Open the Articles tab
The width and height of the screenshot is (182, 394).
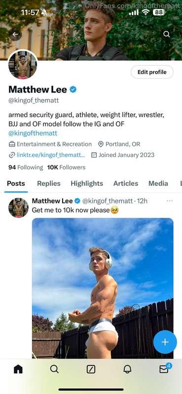point(126,183)
